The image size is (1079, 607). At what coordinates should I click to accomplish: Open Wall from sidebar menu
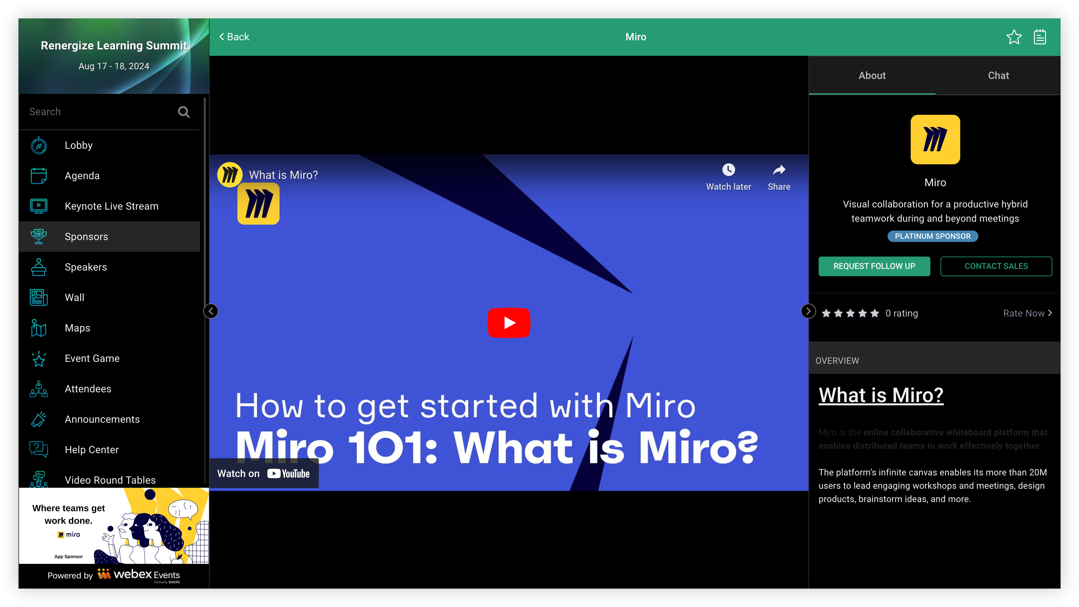[109, 297]
